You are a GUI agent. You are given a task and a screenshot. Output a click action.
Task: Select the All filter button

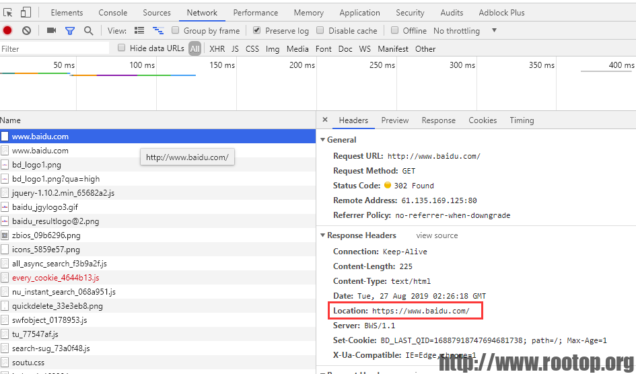click(195, 48)
